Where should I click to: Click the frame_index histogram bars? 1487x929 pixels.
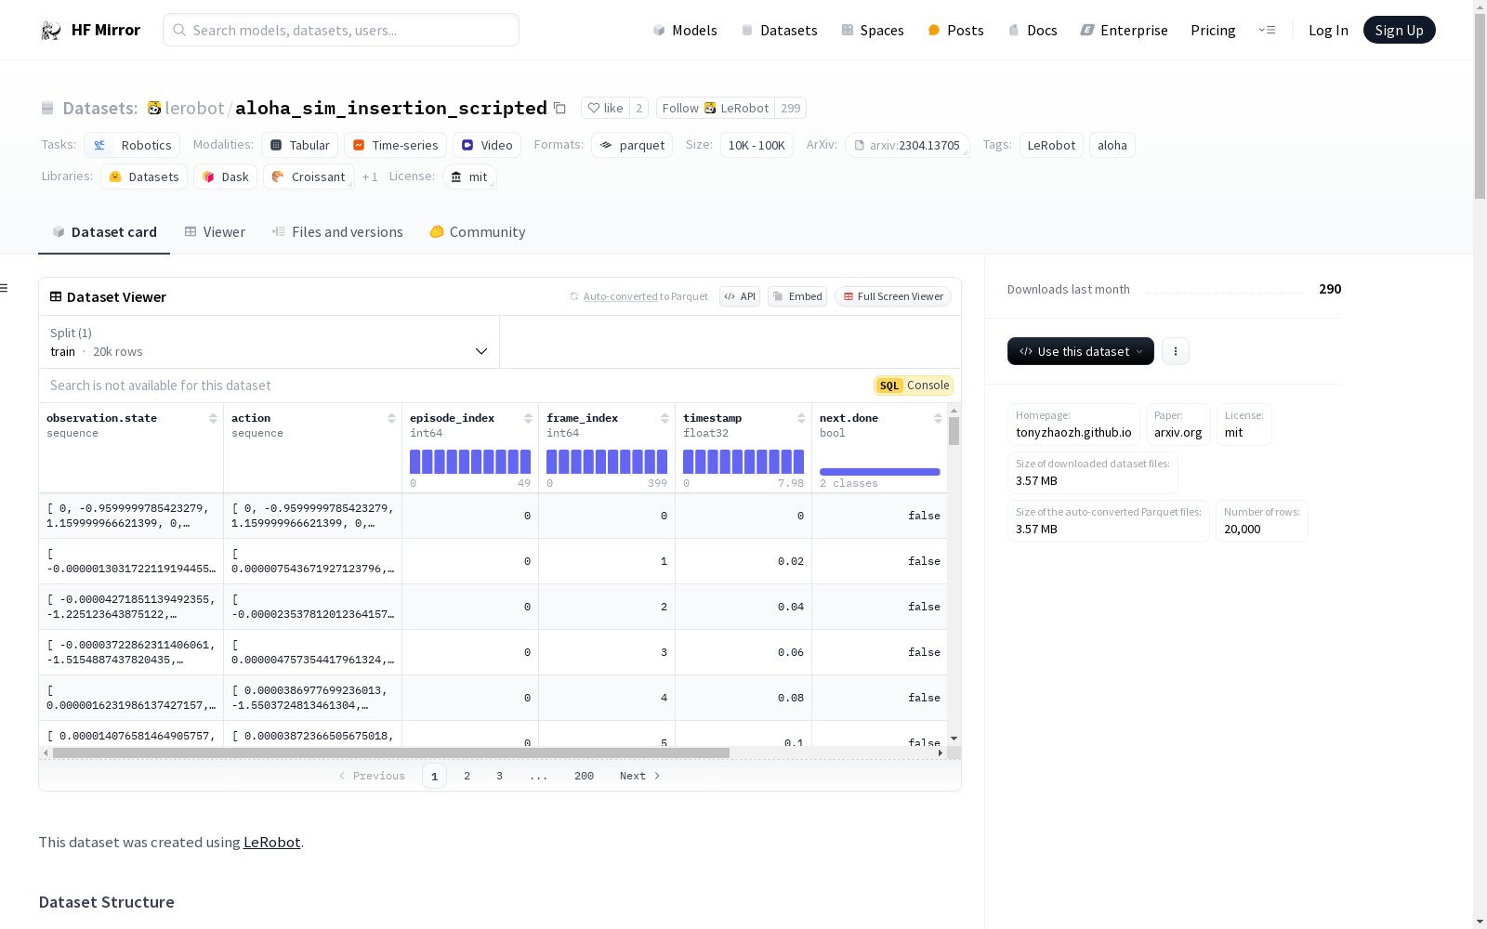click(x=607, y=462)
